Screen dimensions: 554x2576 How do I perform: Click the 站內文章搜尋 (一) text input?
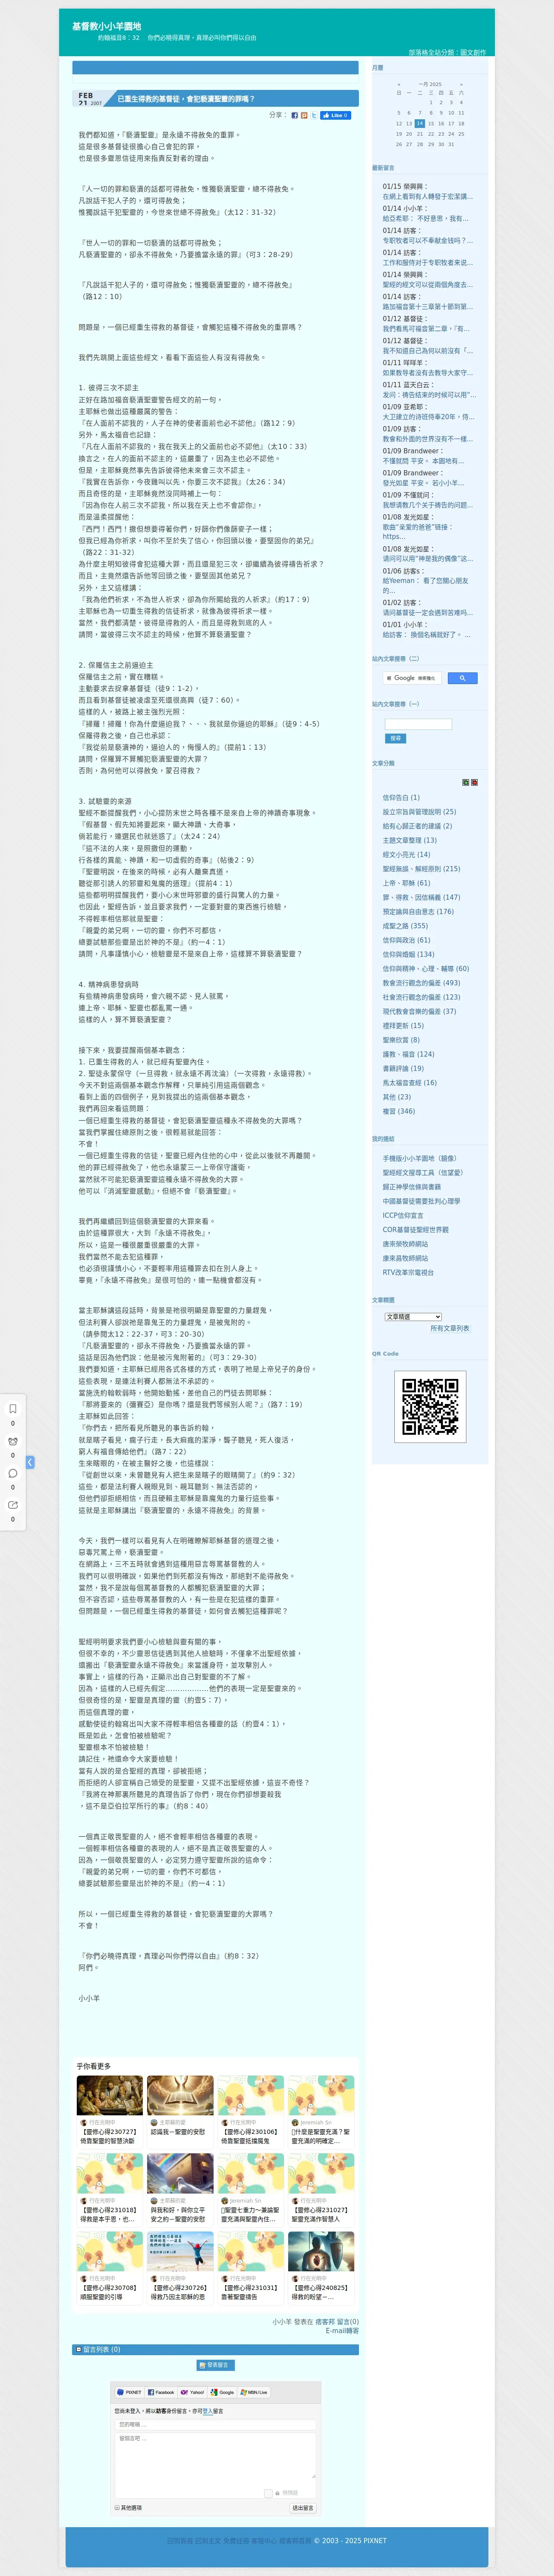pos(418,724)
